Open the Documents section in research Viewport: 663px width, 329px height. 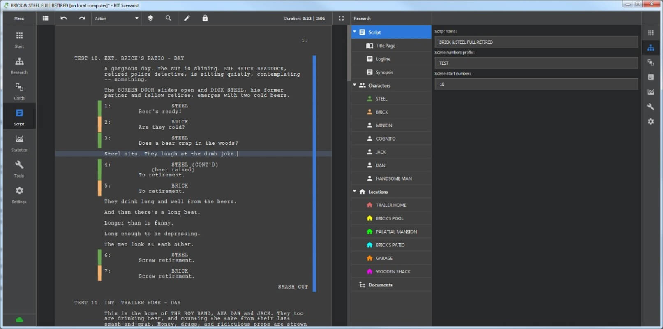click(x=380, y=285)
